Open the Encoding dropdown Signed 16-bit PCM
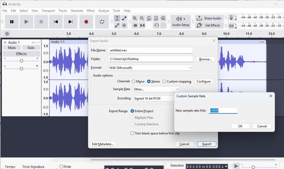Viewport: 284px width, 169px height. 154,98
